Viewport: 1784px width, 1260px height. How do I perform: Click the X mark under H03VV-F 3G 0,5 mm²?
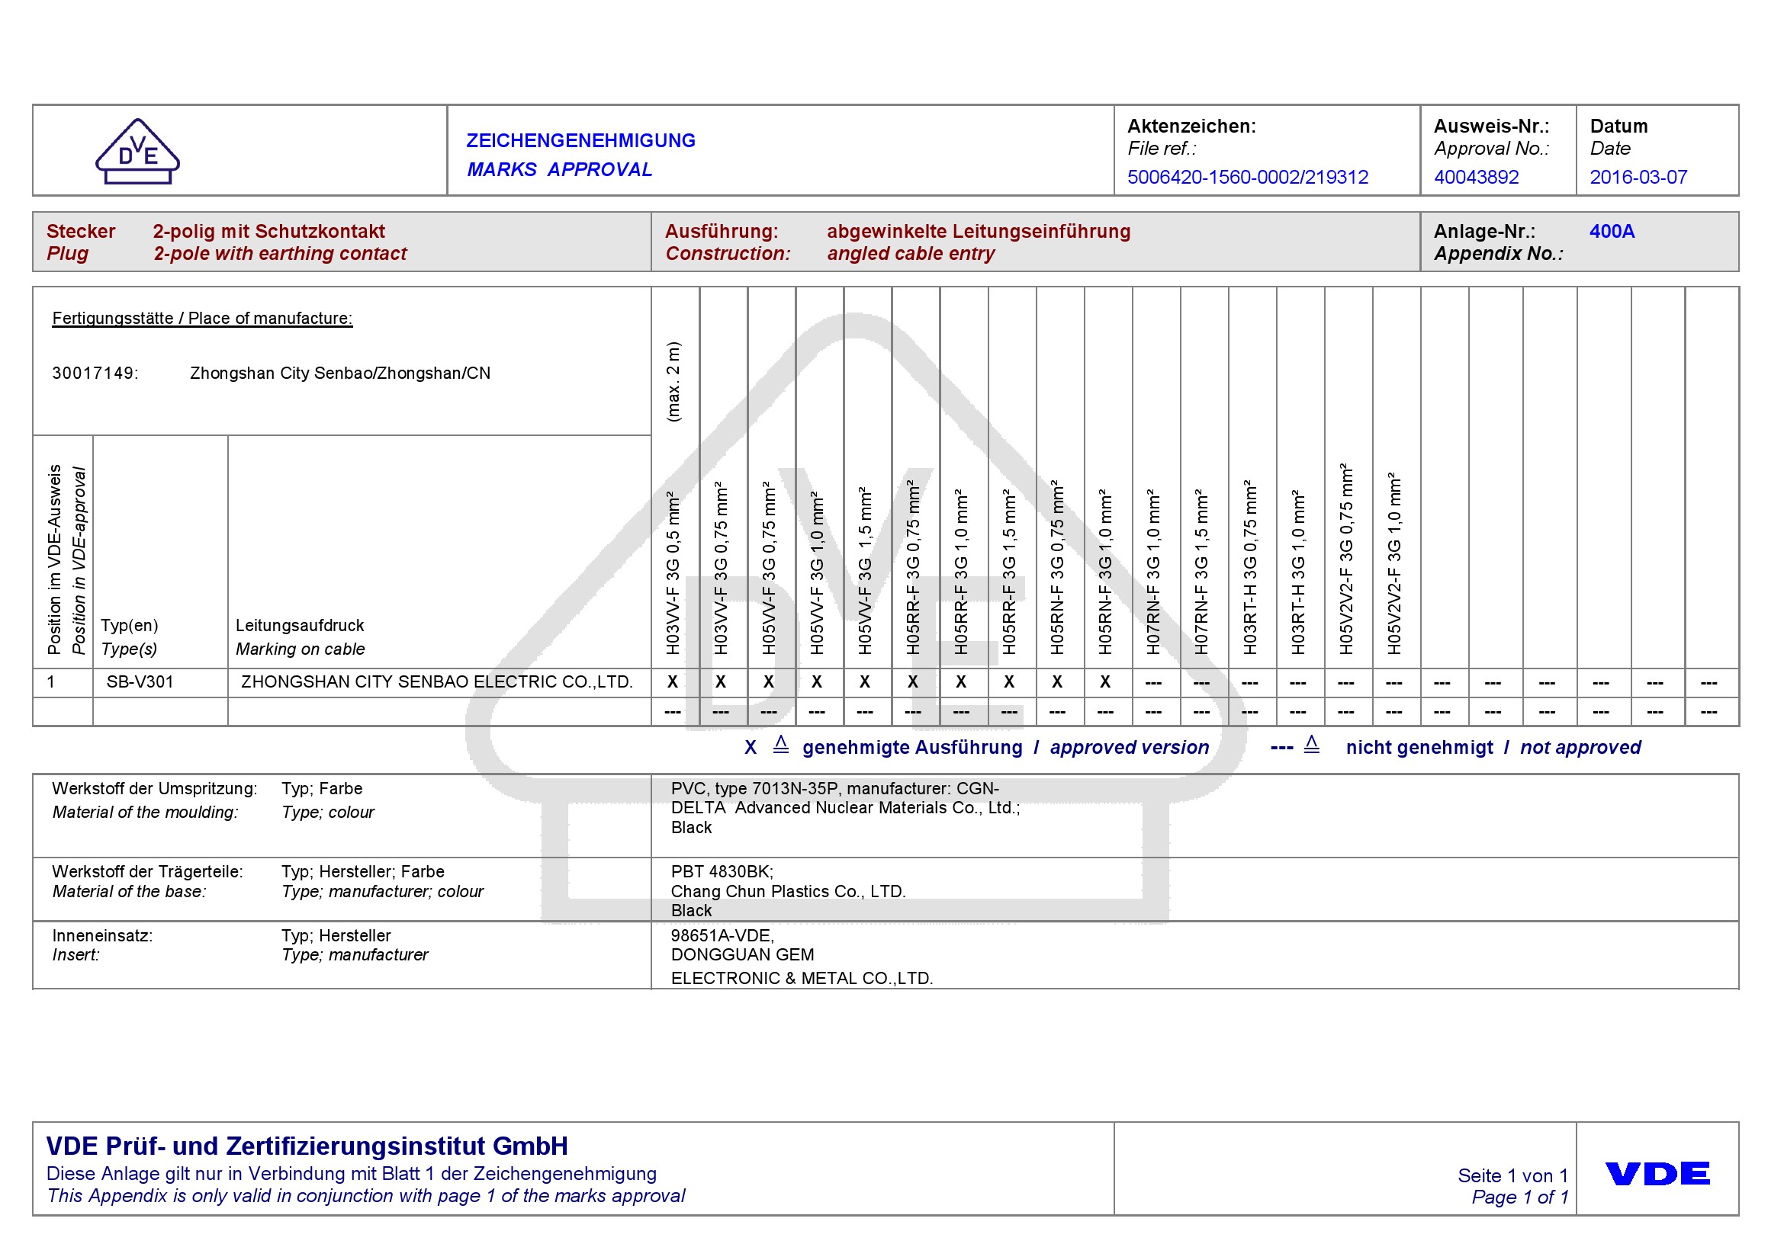click(673, 682)
